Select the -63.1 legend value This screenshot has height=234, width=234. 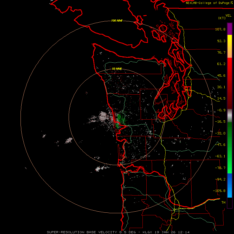(220, 156)
